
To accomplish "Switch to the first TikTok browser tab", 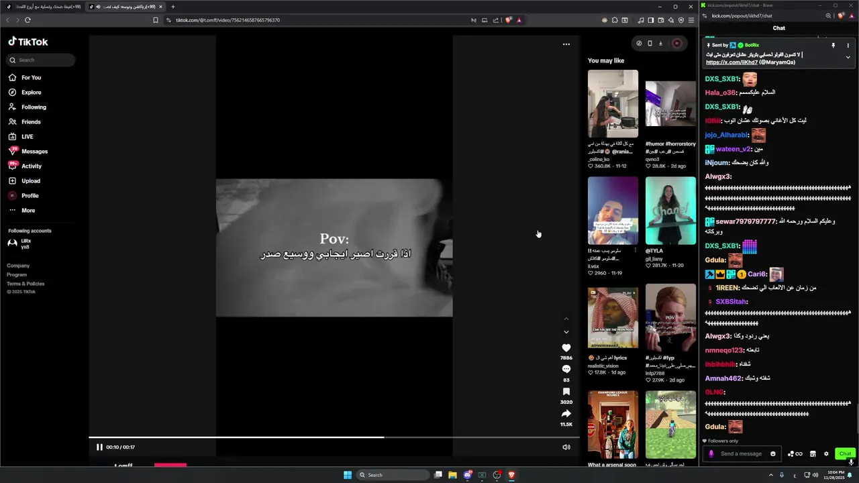I will tap(43, 7).
